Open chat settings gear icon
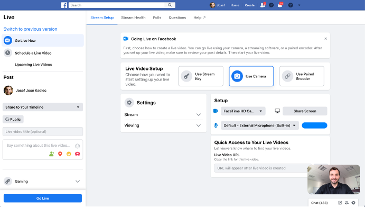 coord(353,203)
